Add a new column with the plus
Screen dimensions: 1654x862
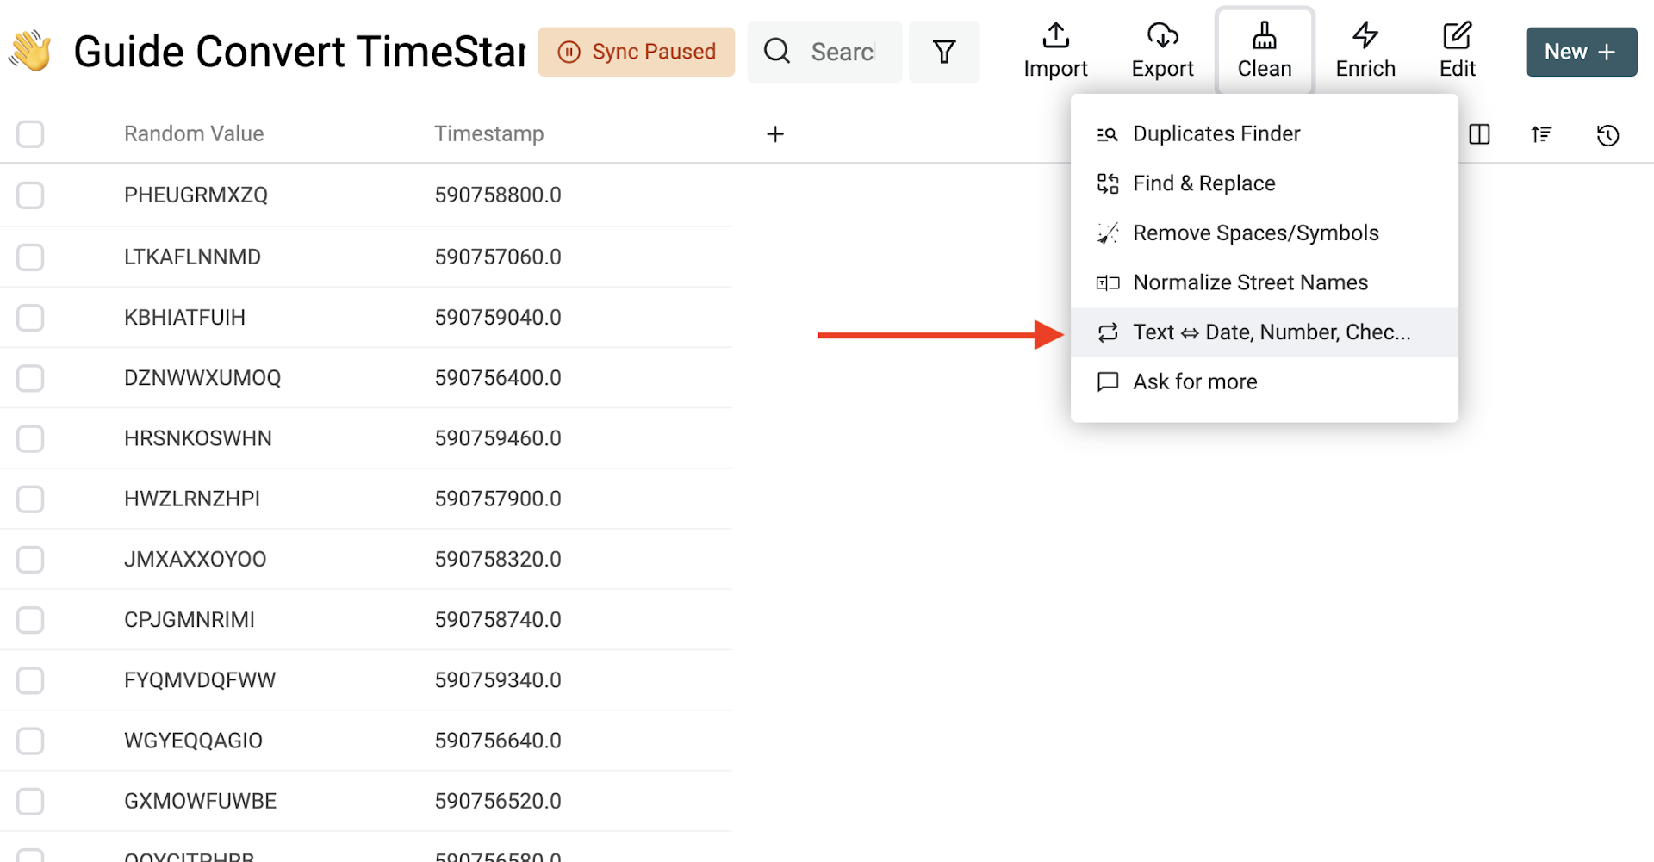coord(775,134)
